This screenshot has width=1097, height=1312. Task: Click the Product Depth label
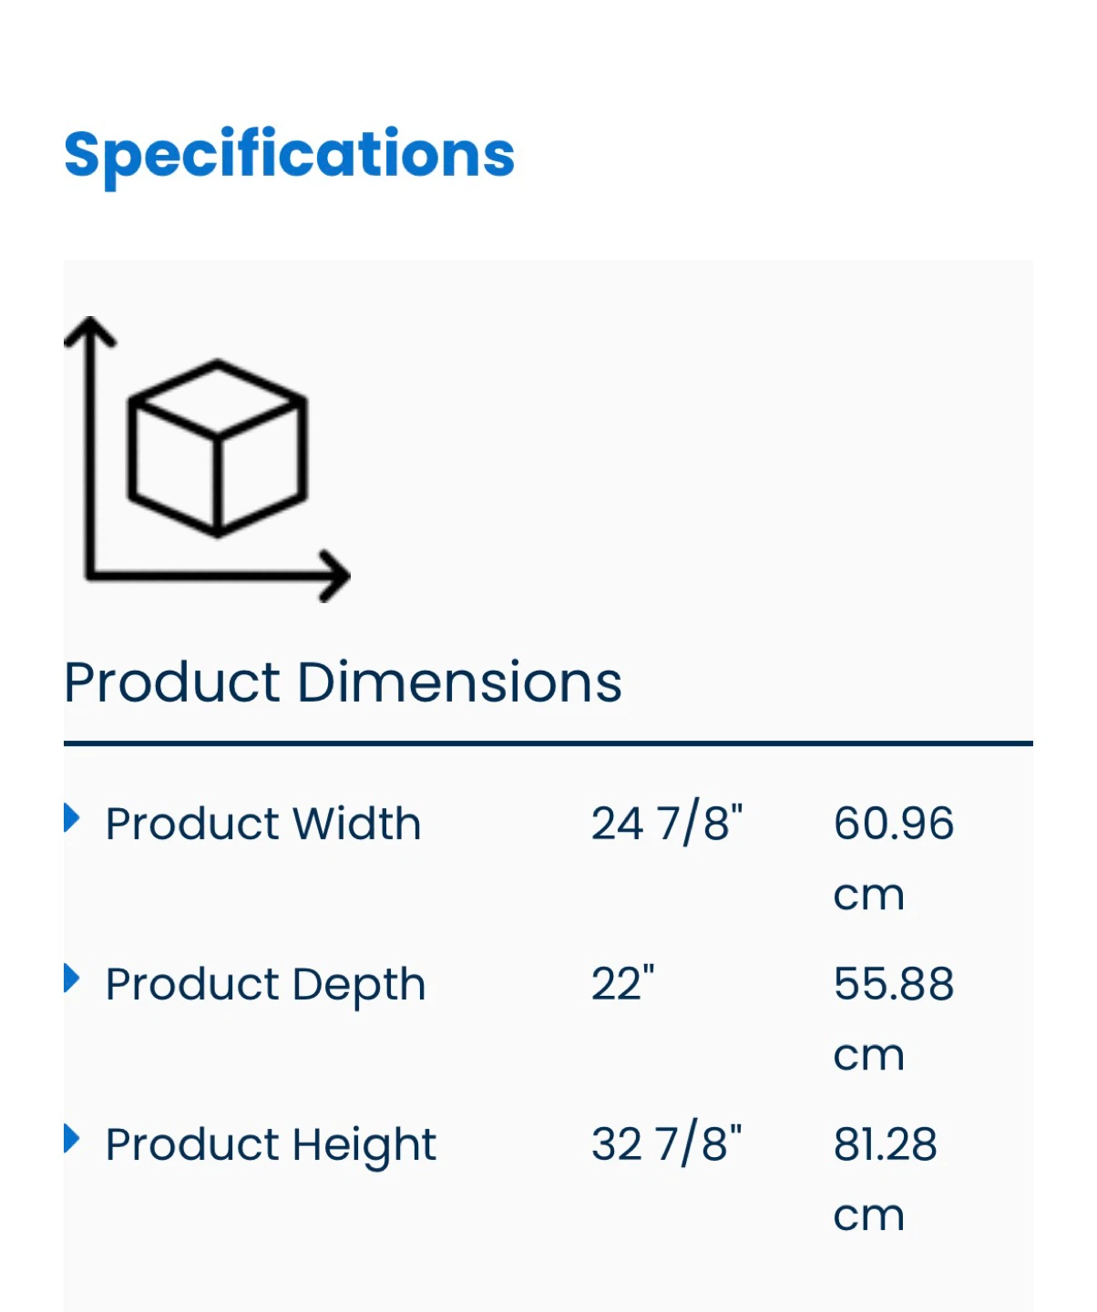point(265,984)
